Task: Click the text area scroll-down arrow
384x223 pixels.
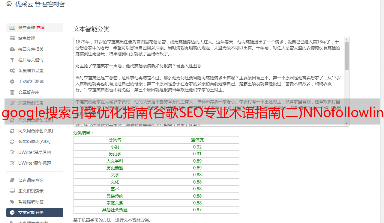Action: coord(346,124)
